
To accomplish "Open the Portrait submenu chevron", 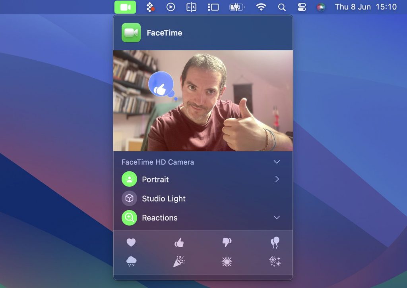I will click(x=277, y=179).
